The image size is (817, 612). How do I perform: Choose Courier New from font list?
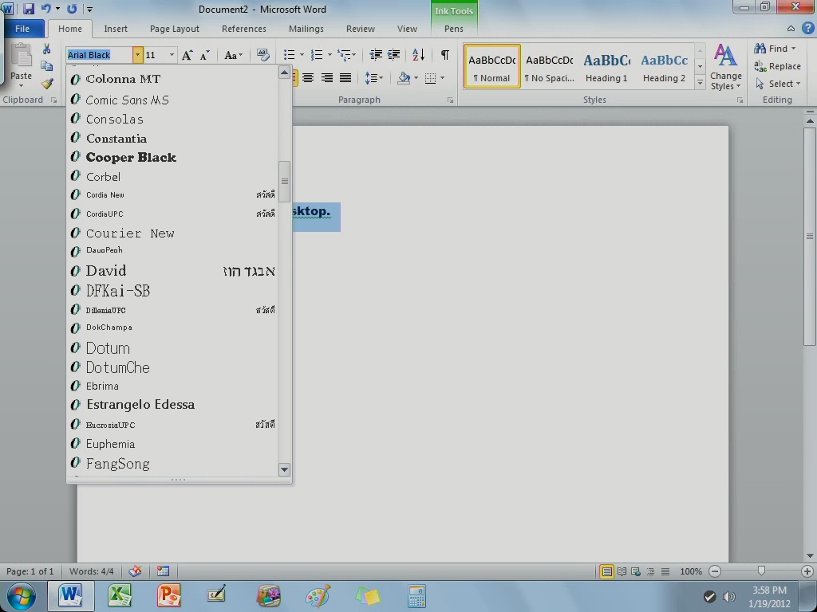pos(130,233)
